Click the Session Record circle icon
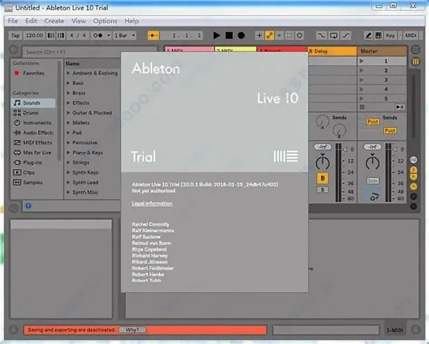The height and width of the screenshot is (344, 429). pyautogui.click(x=300, y=36)
